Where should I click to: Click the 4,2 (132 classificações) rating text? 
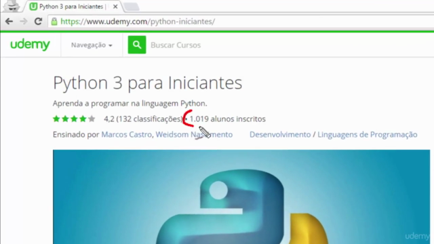coord(143,119)
